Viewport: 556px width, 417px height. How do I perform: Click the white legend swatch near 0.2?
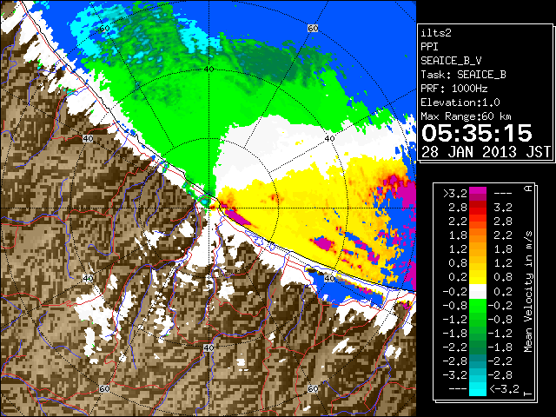pos(478,292)
